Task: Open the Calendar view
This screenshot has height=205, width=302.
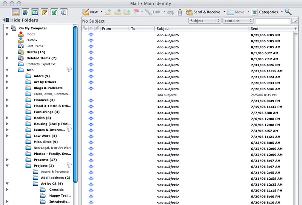Action: click(x=35, y=12)
